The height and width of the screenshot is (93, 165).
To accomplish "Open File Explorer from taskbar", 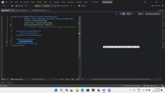I will click(77, 90).
